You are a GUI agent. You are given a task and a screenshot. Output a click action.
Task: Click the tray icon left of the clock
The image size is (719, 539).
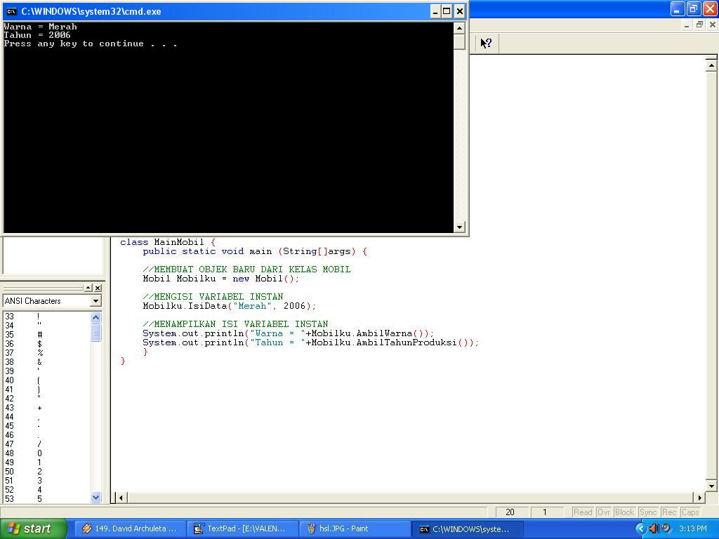coord(666,529)
